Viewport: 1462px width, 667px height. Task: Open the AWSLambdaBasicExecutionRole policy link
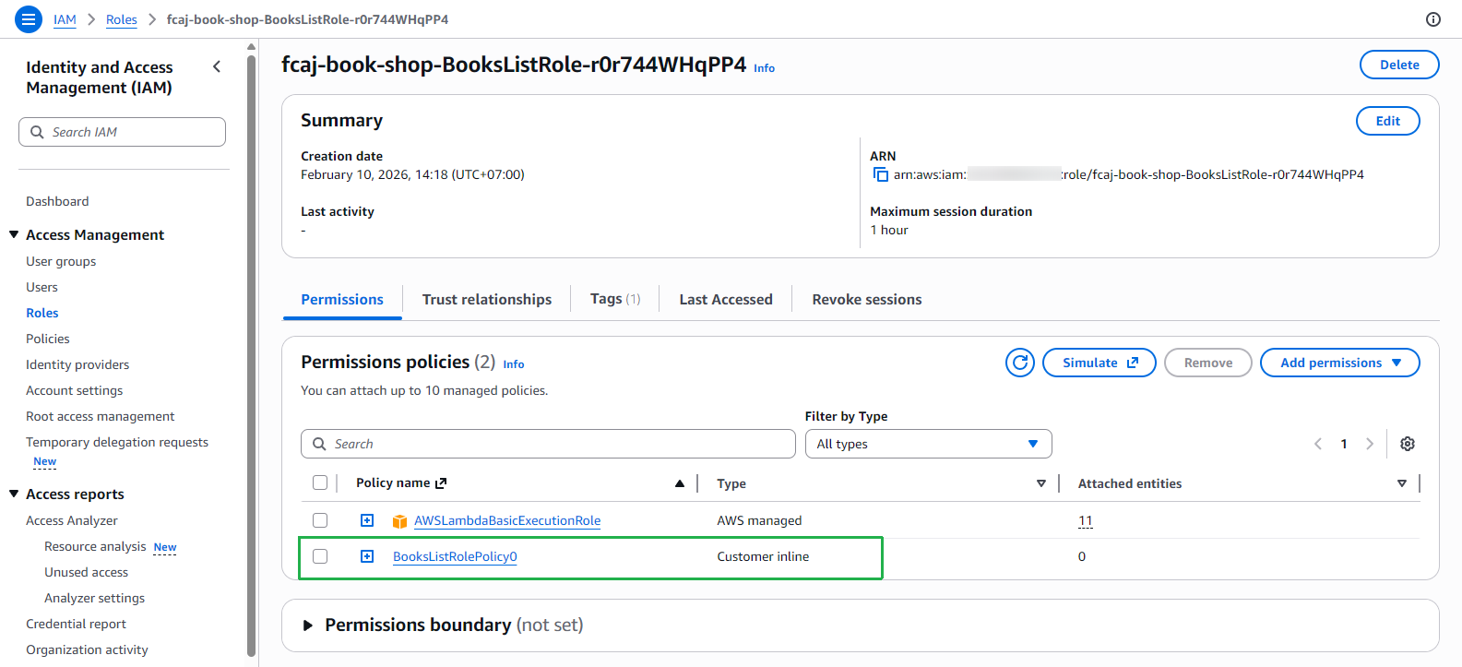coord(507,520)
